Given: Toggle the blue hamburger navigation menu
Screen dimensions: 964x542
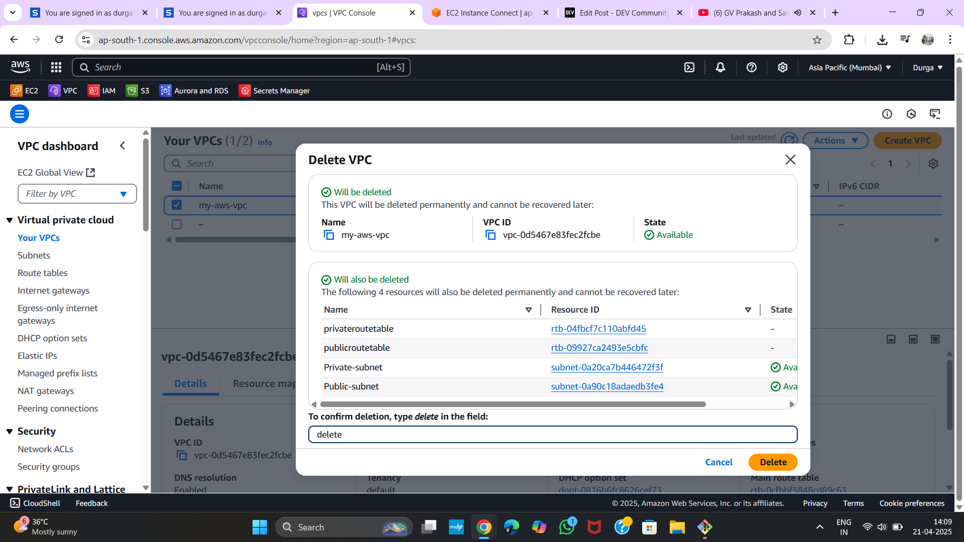Looking at the screenshot, I should 20,114.
